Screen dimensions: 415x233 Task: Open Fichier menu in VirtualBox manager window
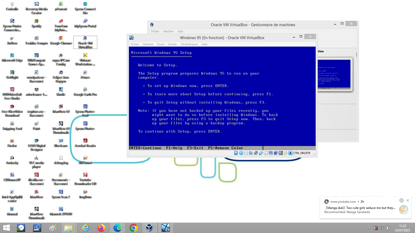pos(155,31)
